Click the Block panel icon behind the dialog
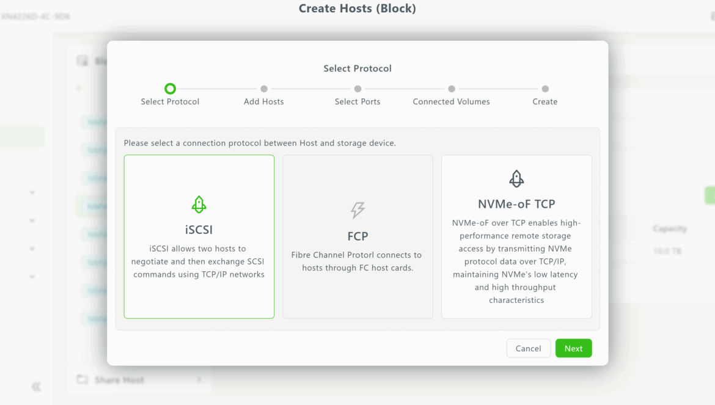 (82, 60)
